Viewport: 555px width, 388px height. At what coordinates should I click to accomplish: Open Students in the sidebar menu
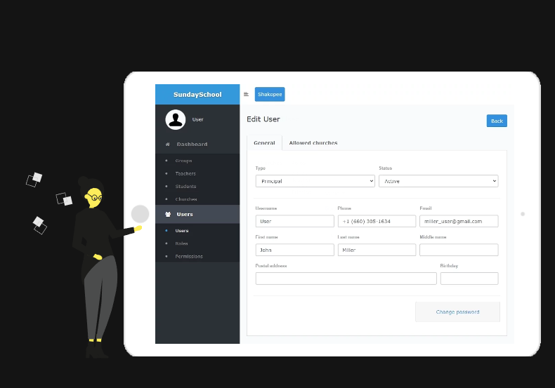click(x=185, y=187)
